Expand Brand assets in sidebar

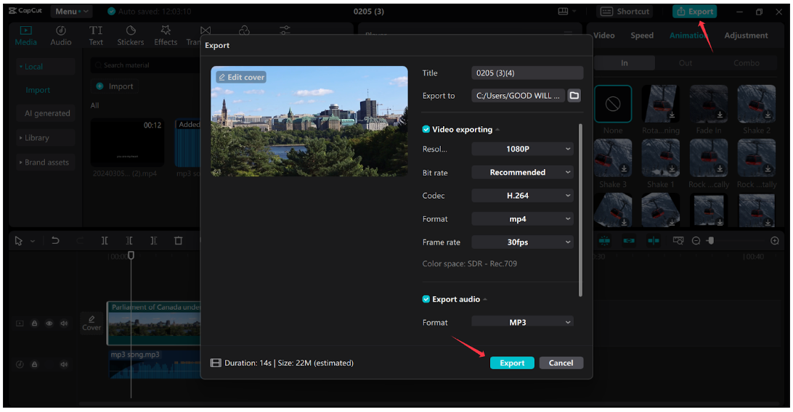click(x=46, y=162)
